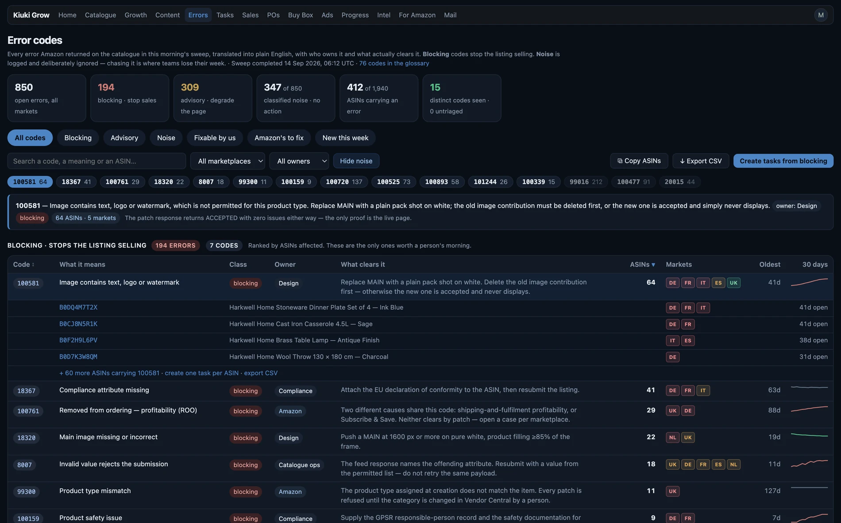Click create one task per ASIN
The width and height of the screenshot is (841, 523).
pyautogui.click(x=202, y=373)
